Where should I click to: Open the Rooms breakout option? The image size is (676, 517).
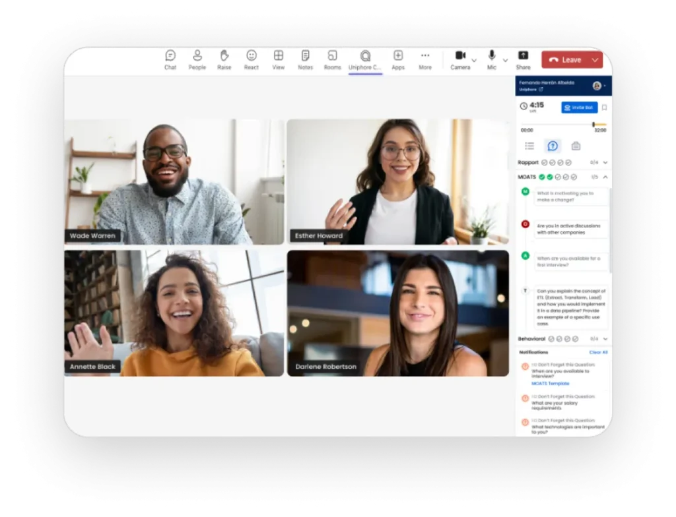pyautogui.click(x=333, y=59)
